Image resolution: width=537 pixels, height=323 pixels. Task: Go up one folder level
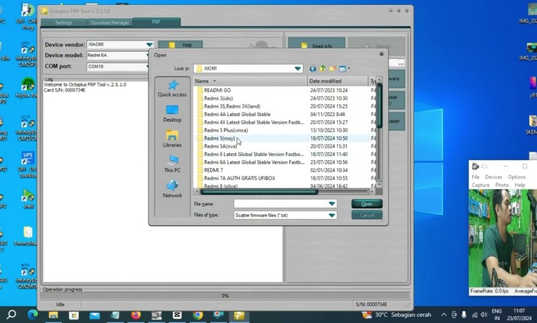322,69
